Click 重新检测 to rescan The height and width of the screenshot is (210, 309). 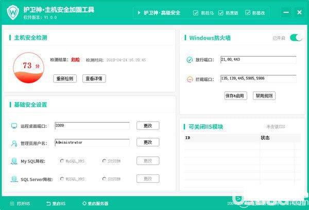click(65, 78)
